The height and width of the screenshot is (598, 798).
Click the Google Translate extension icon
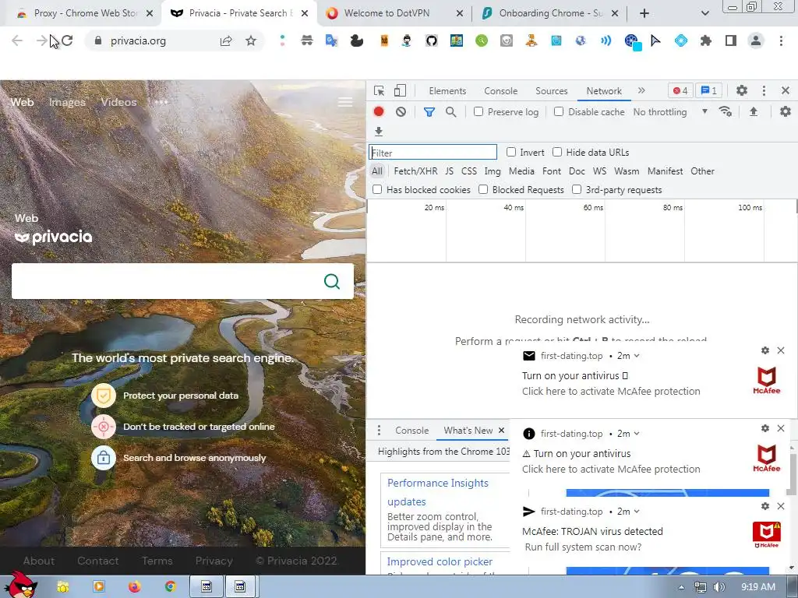tap(332, 40)
